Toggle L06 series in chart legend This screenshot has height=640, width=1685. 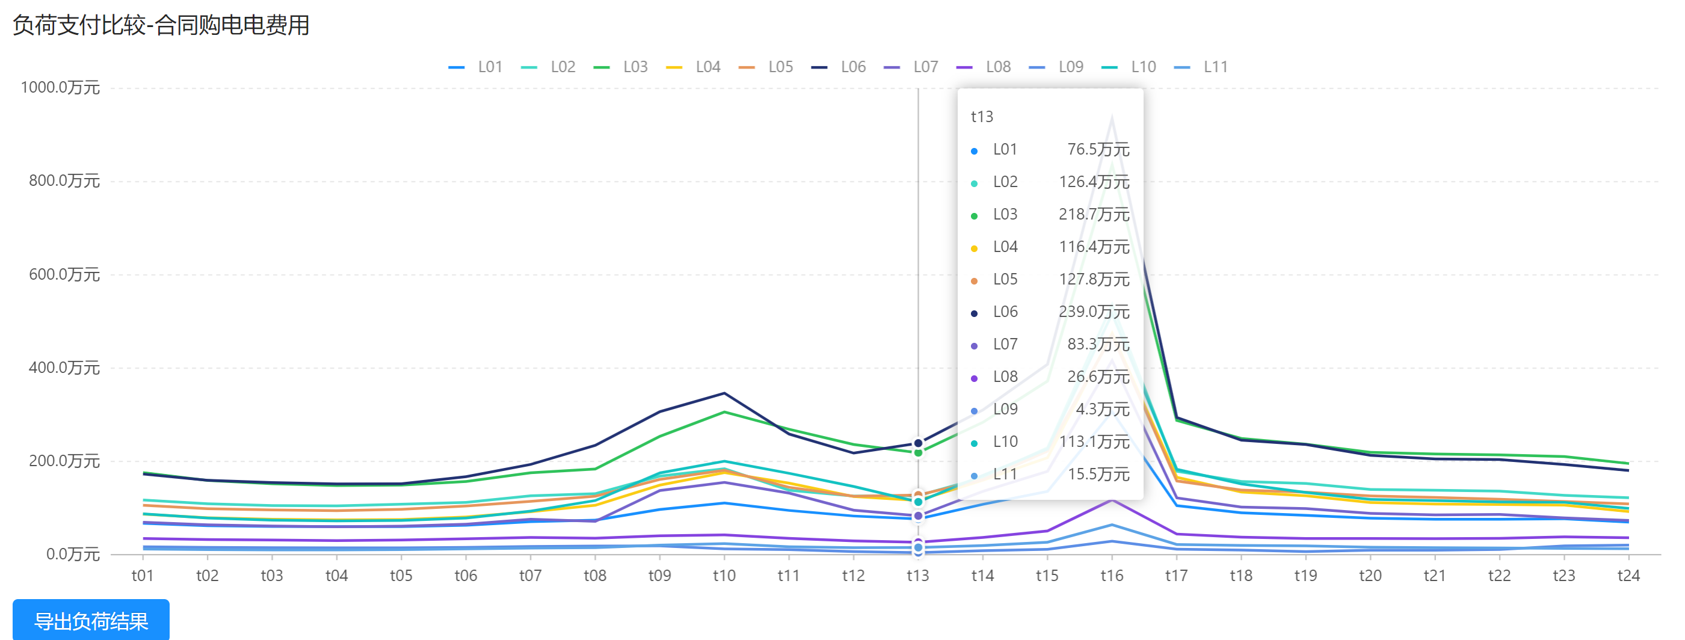click(x=839, y=67)
